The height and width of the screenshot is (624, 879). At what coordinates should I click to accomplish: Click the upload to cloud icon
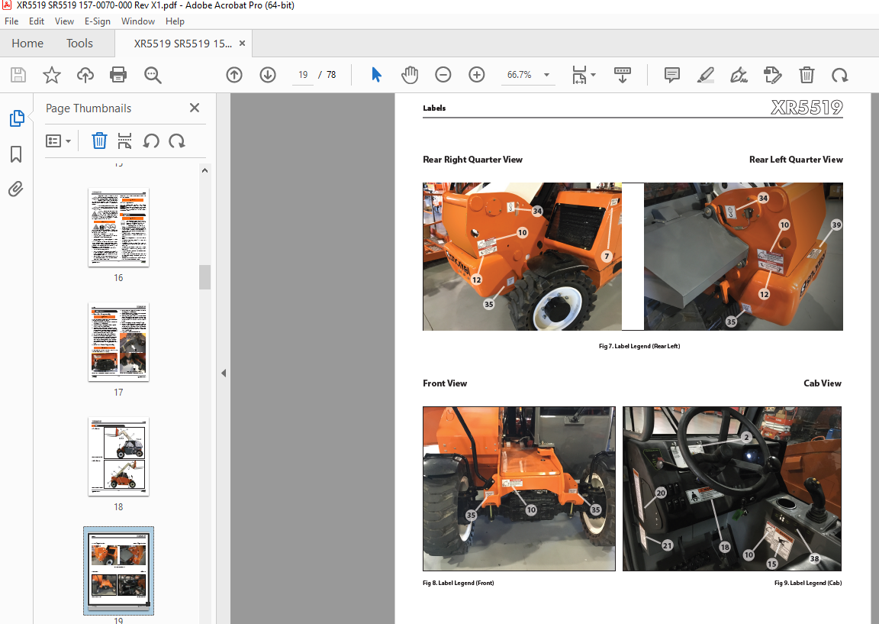click(x=85, y=75)
